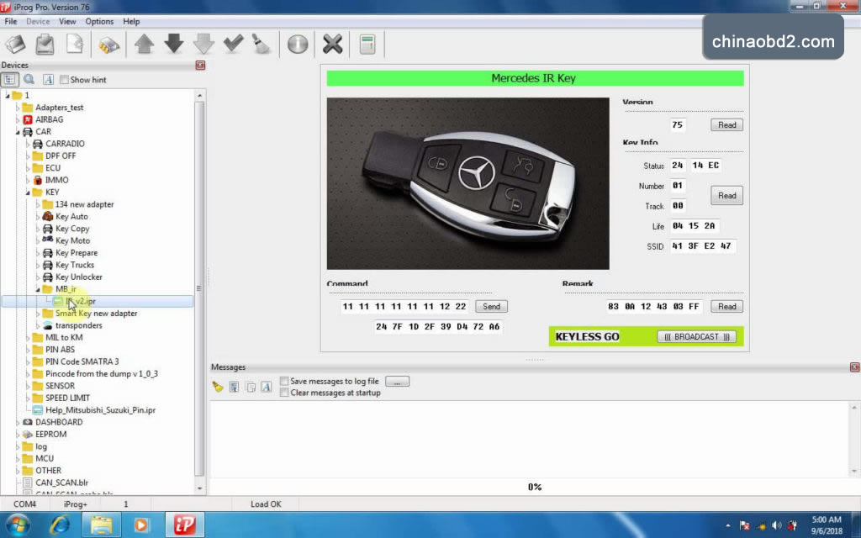Launch Internet Explorer from the taskbar
Viewport: 861px width, 538px height.
60,525
